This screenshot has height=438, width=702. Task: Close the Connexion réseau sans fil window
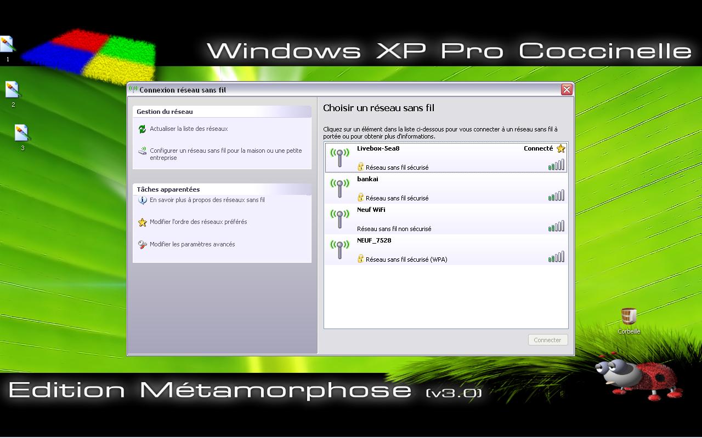(567, 90)
